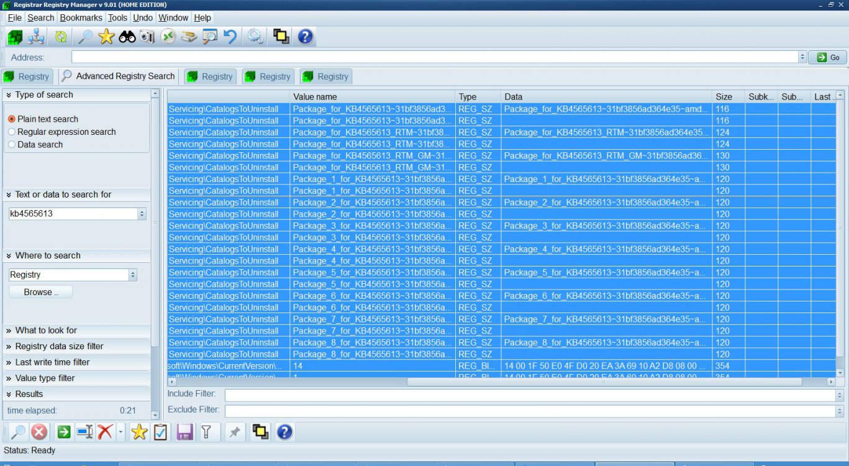Choose Regular expression search radio button

[12, 132]
